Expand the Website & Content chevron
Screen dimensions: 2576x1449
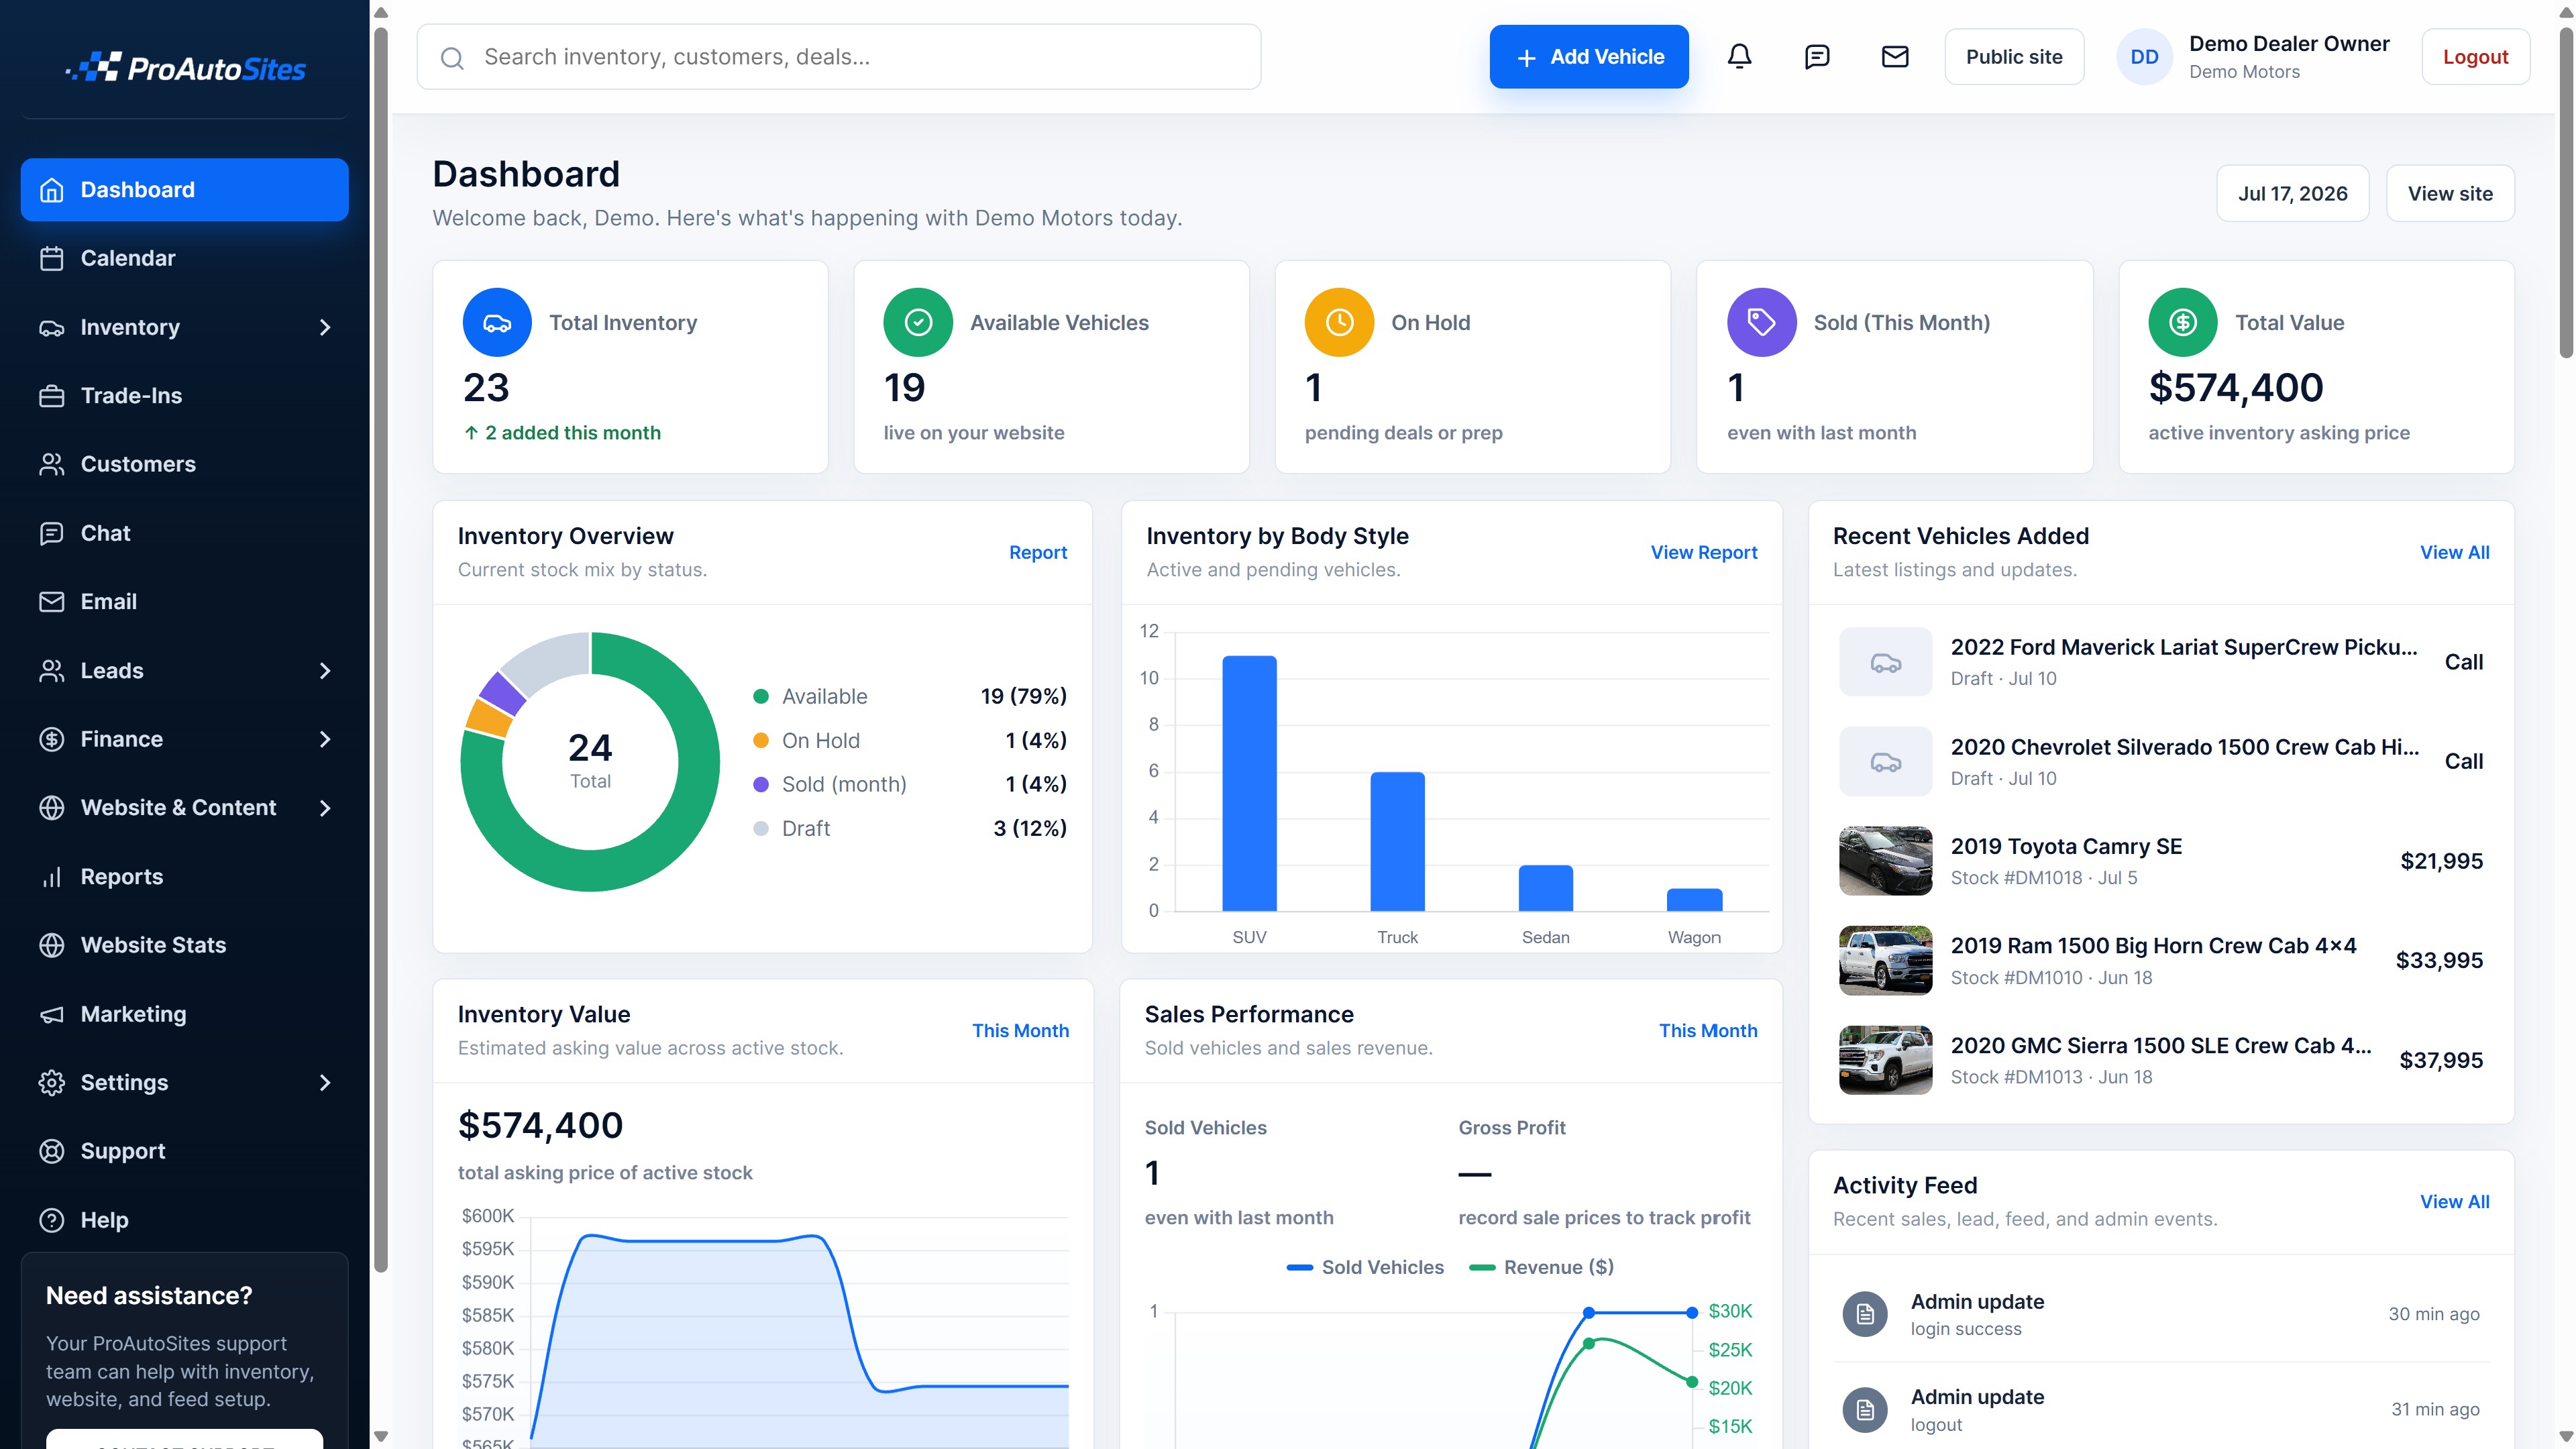click(x=324, y=808)
